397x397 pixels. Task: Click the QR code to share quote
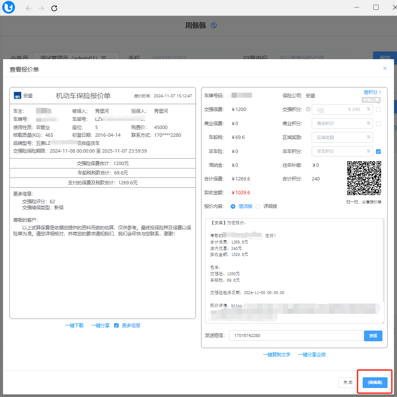point(364,178)
